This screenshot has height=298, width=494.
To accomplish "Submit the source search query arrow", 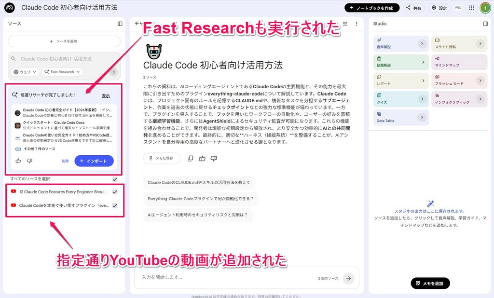I will pyautogui.click(x=113, y=72).
